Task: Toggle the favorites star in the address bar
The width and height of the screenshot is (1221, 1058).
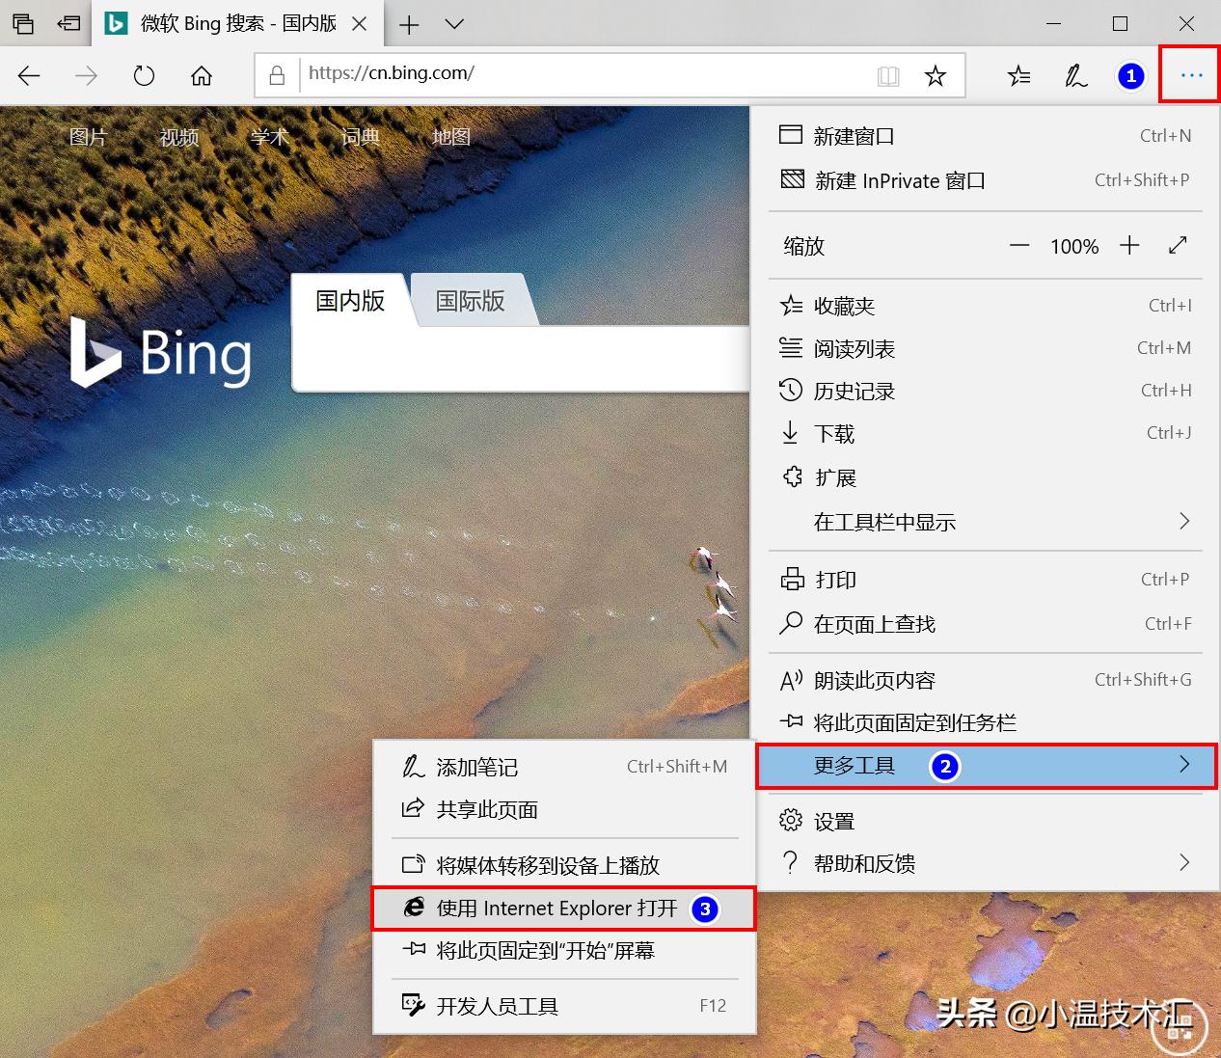Action: click(x=935, y=74)
